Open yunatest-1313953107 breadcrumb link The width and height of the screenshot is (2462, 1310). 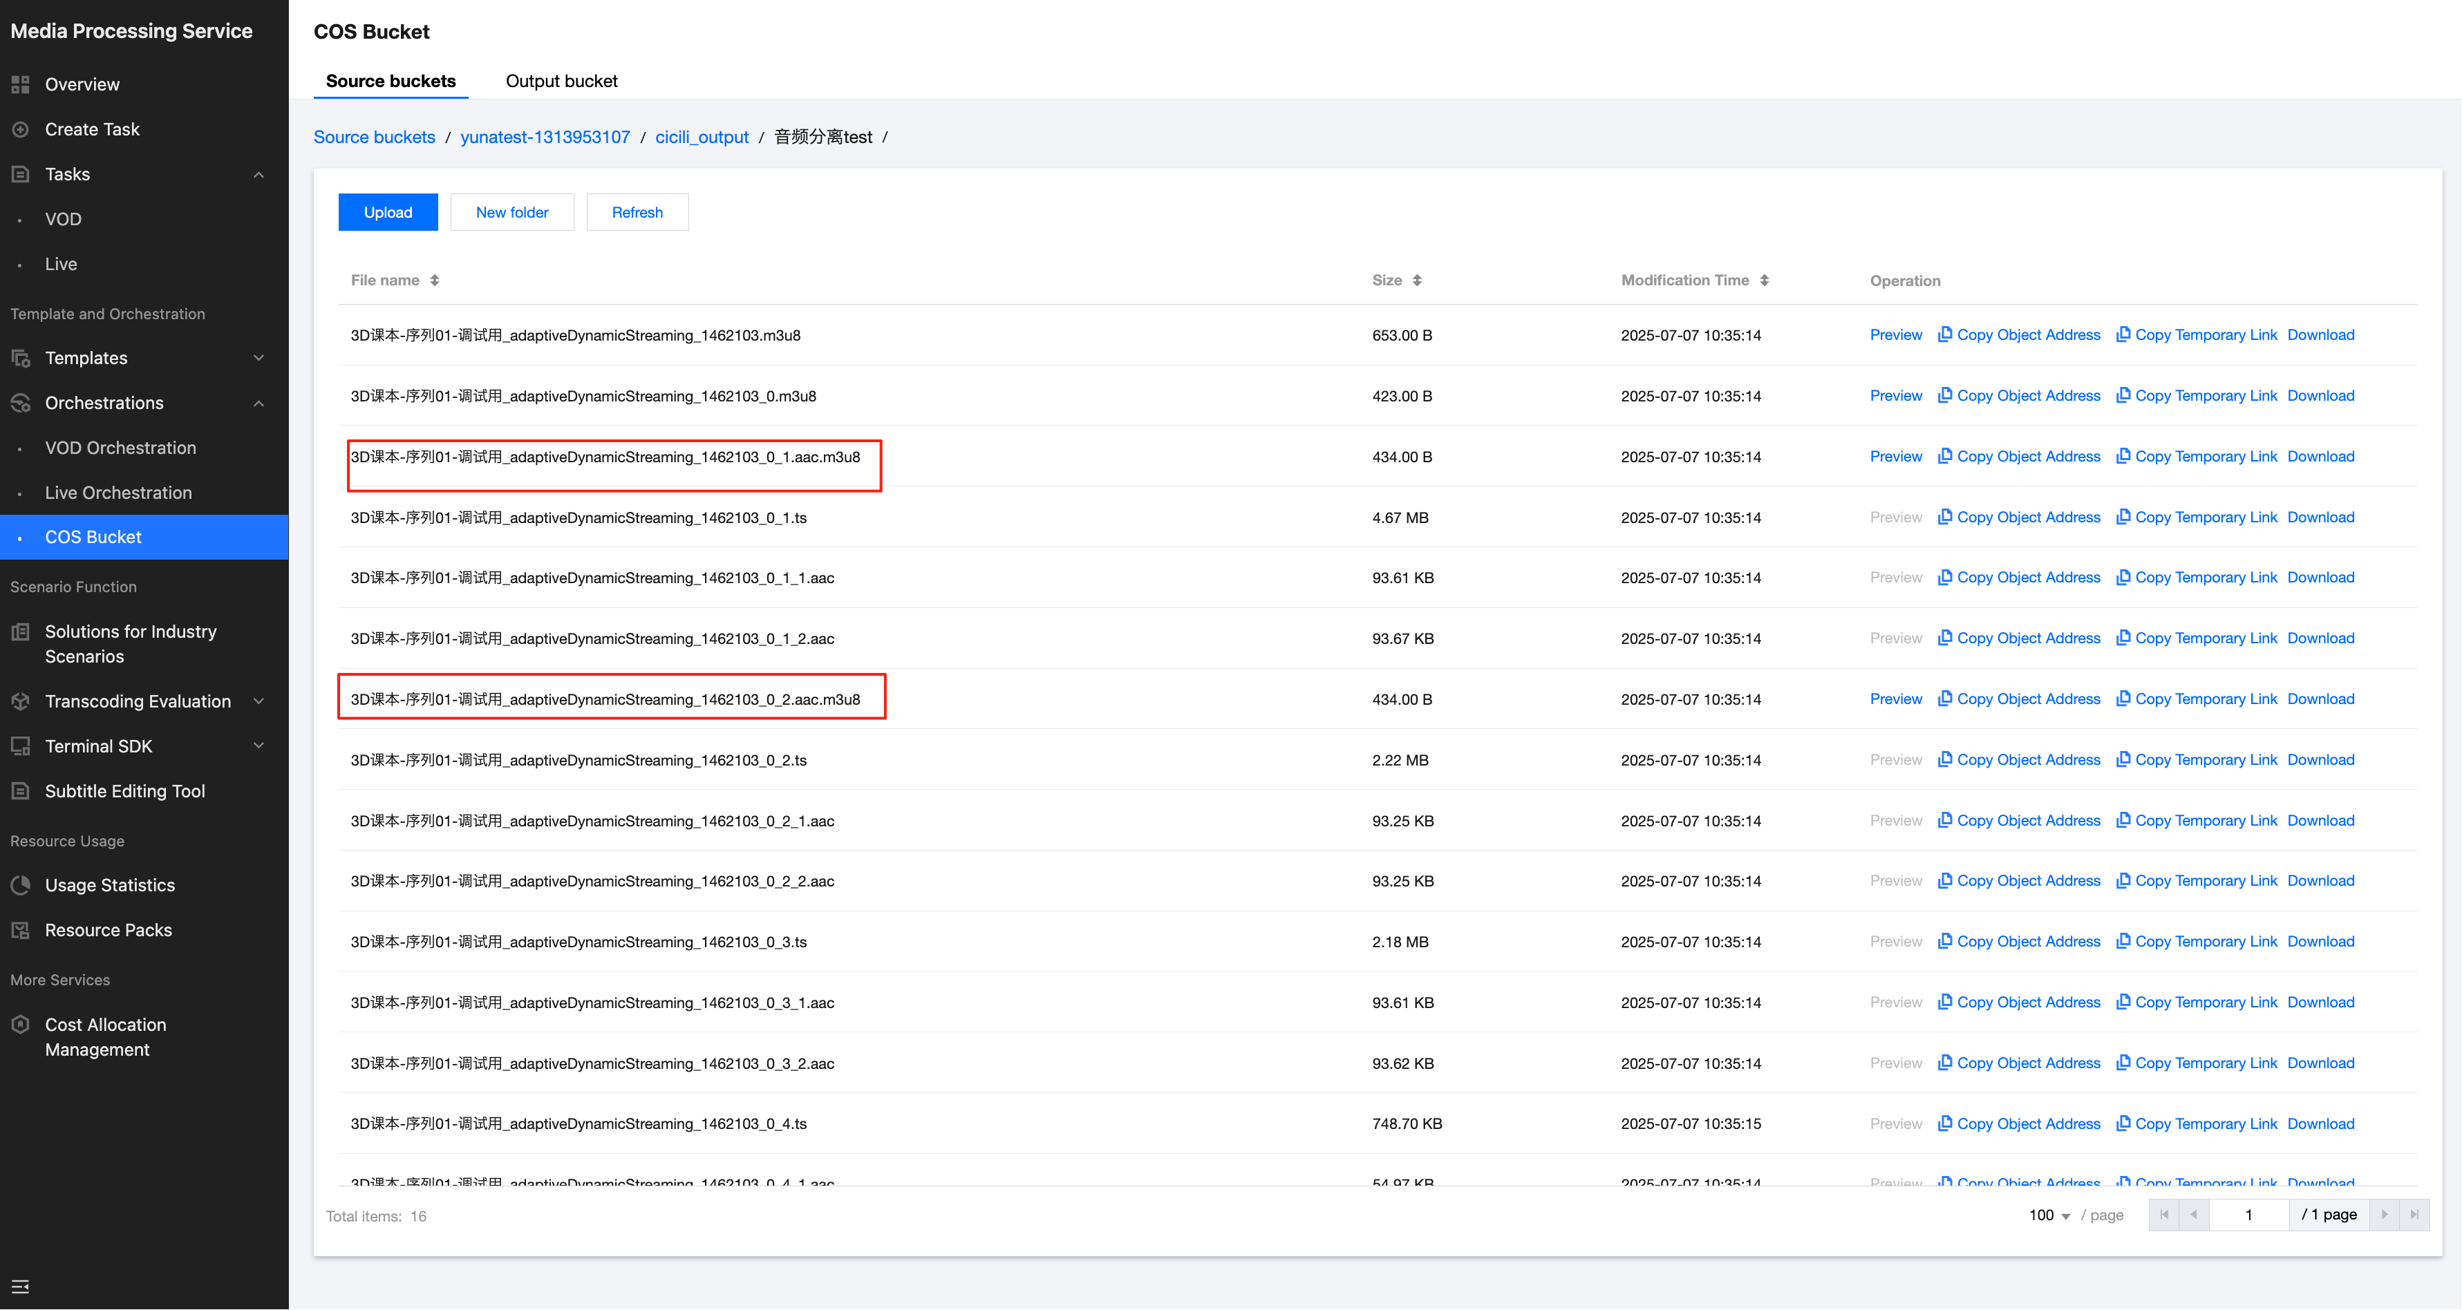tap(545, 137)
